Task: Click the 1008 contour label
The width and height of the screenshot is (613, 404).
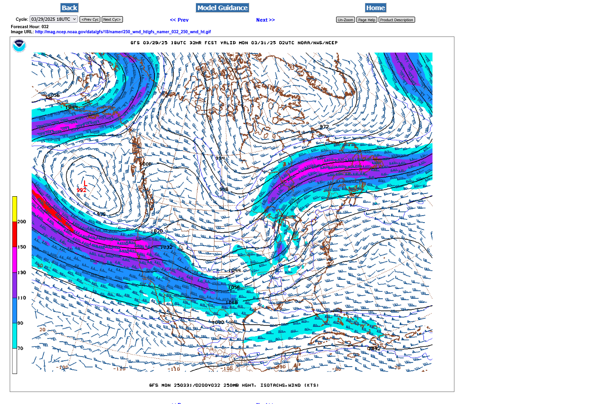Action: tap(145, 164)
